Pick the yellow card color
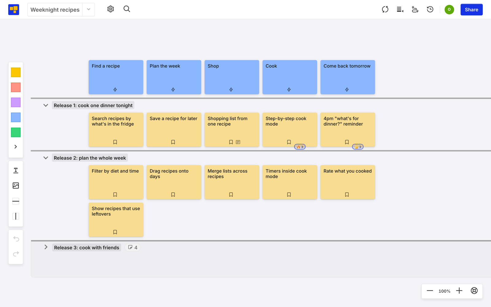Screen dimensions: 491x307 click(16, 72)
